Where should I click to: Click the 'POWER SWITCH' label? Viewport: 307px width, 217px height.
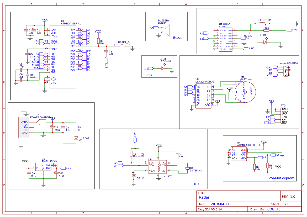[x=40, y=117]
